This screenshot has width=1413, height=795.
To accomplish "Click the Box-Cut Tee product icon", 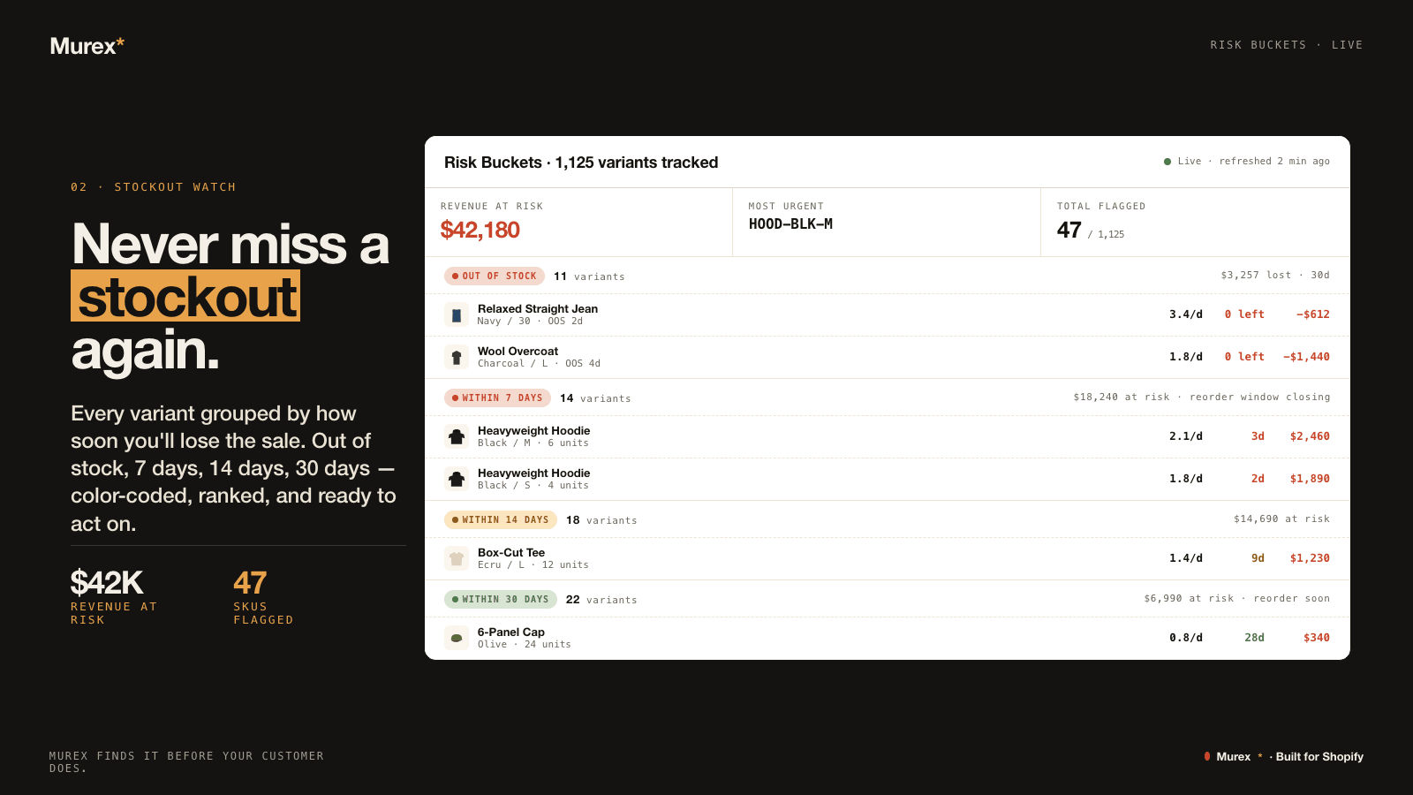I will pos(457,558).
